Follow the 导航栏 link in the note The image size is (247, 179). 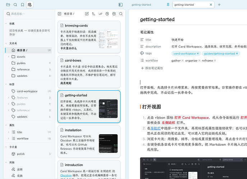[155, 128]
